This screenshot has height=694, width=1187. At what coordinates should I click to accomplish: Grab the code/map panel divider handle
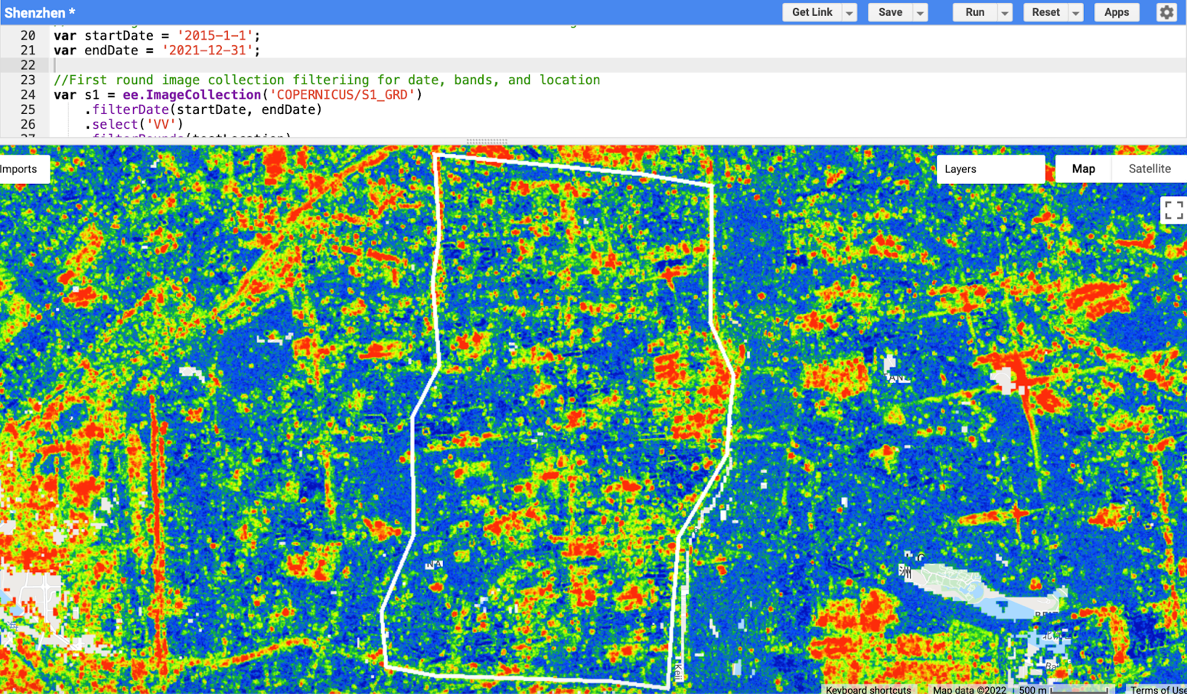pos(487,141)
